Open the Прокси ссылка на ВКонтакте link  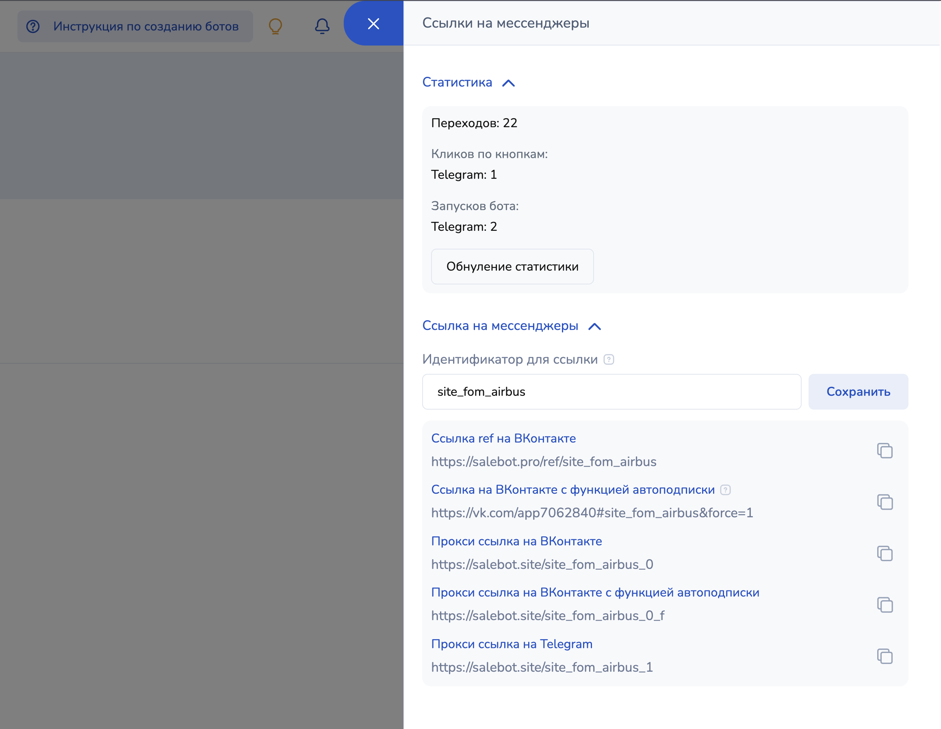coord(516,541)
